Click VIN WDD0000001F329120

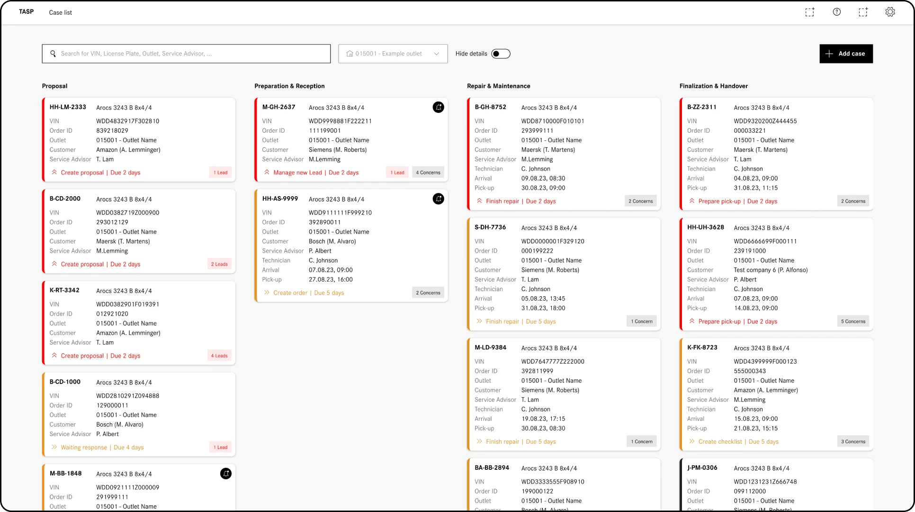coord(553,241)
